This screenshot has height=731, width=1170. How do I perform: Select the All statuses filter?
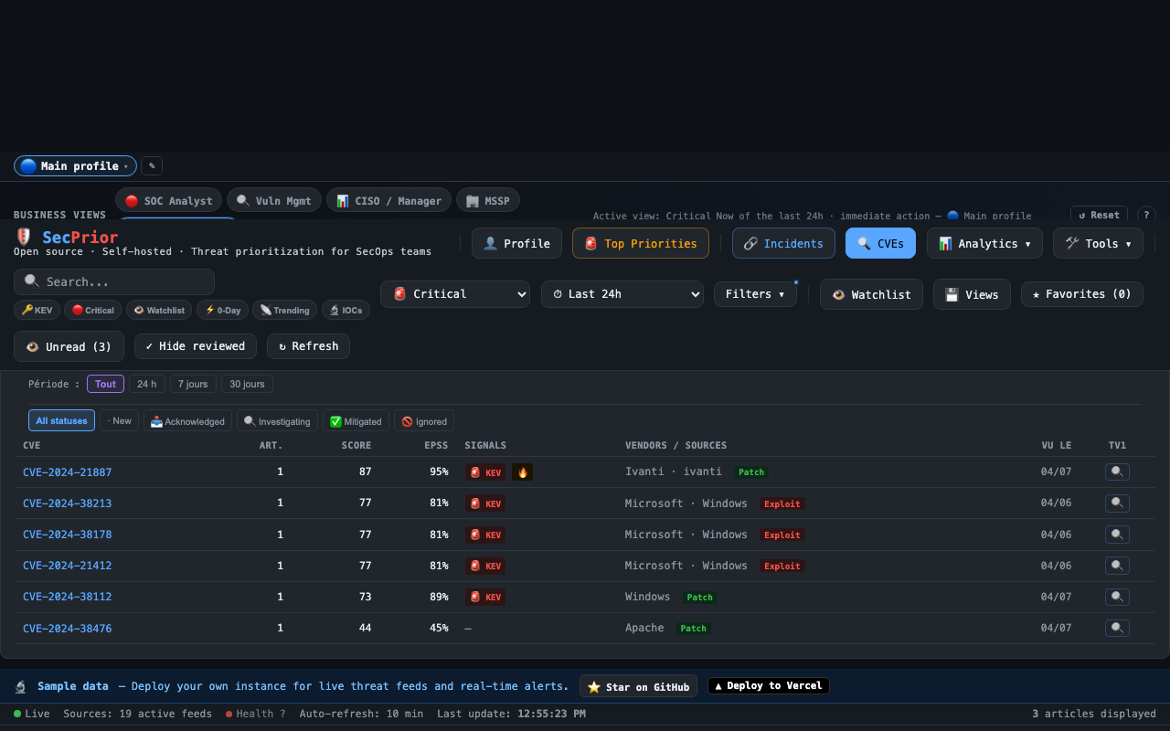click(61, 420)
